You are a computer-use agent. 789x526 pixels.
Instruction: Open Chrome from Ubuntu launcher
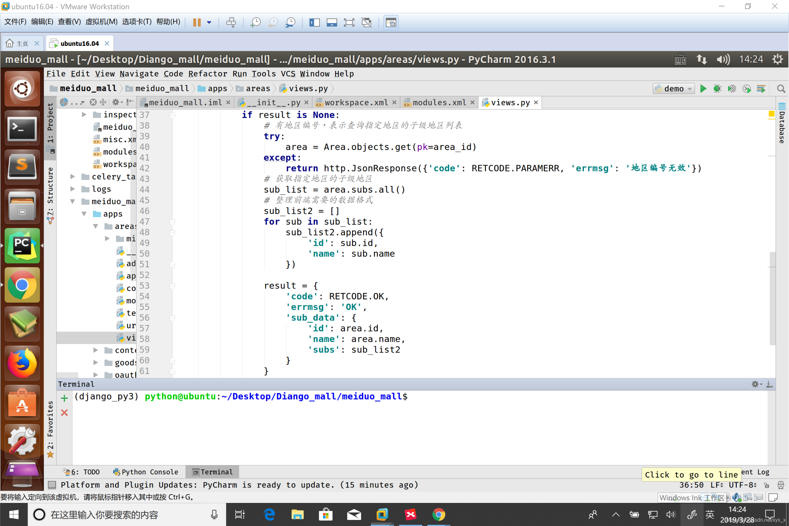tap(22, 285)
